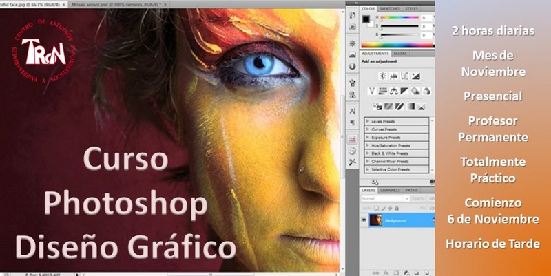This screenshot has width=551, height=276.
Task: Click the S saturation slider
Action: point(399,26)
